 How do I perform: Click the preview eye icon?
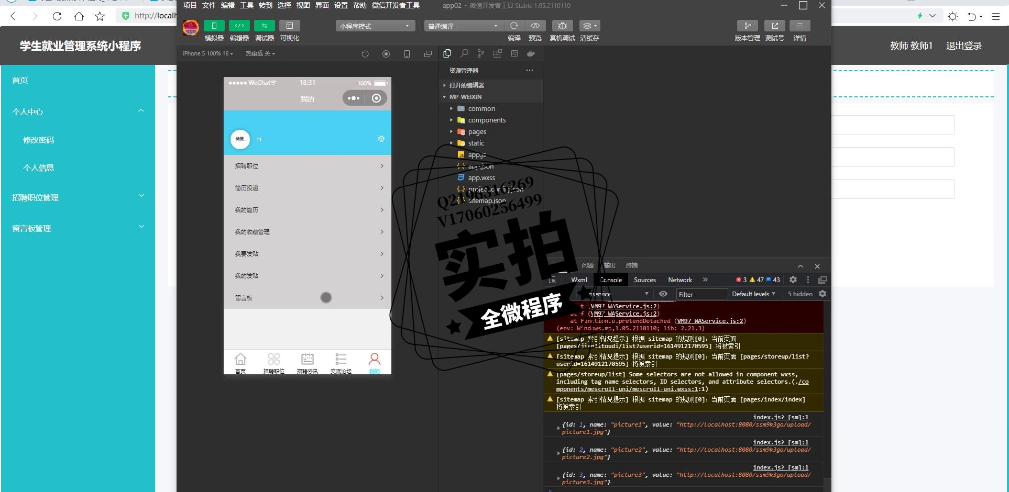coord(535,26)
